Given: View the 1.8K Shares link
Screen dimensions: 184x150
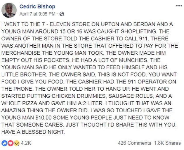Looking at the screenshot, I should click(167, 143).
